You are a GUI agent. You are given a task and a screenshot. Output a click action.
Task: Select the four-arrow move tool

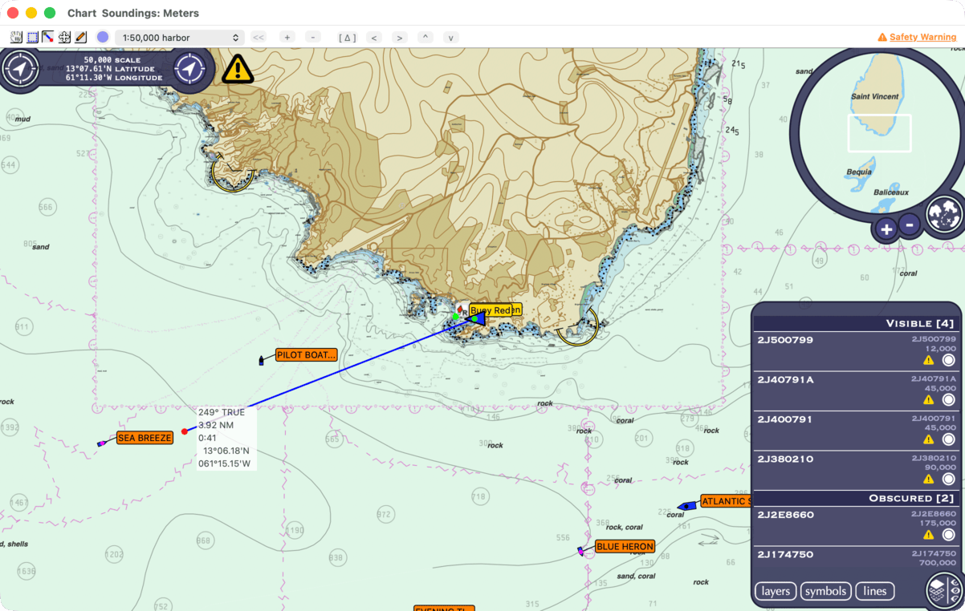[64, 37]
